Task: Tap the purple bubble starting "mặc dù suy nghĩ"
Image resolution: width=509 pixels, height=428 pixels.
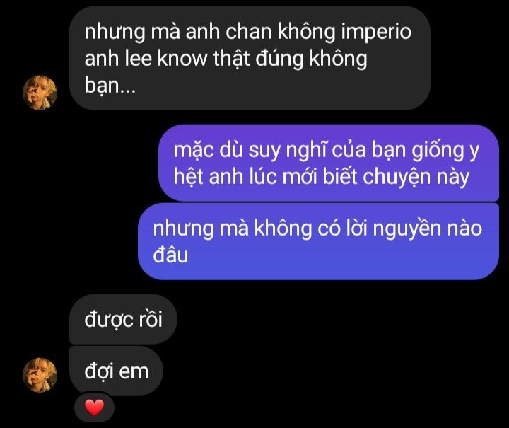Action: point(329,163)
